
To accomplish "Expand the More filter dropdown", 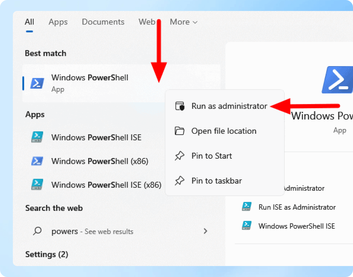I will tap(183, 22).
